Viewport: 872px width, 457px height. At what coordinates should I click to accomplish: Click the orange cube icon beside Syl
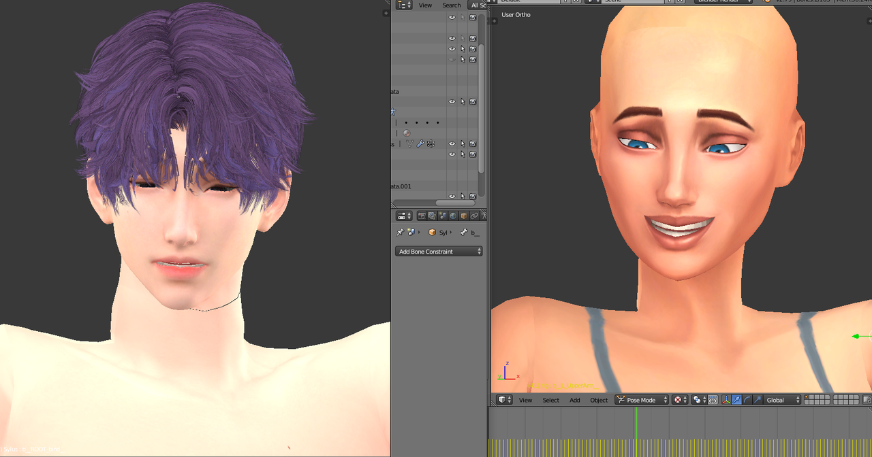point(432,233)
